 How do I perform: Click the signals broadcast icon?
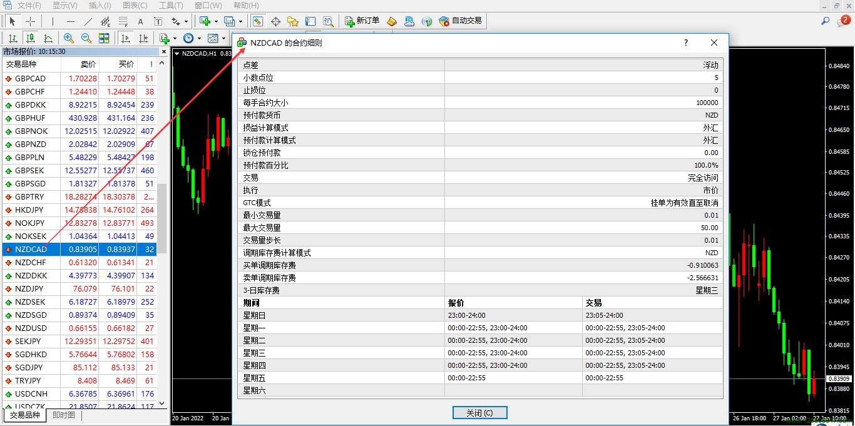click(x=427, y=21)
